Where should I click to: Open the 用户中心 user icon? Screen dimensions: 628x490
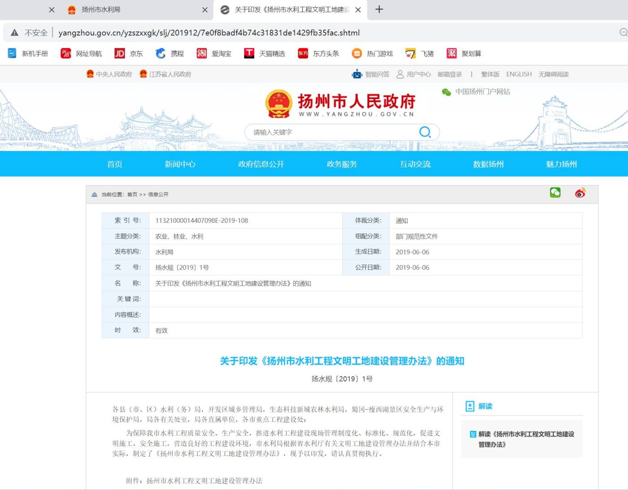click(399, 74)
